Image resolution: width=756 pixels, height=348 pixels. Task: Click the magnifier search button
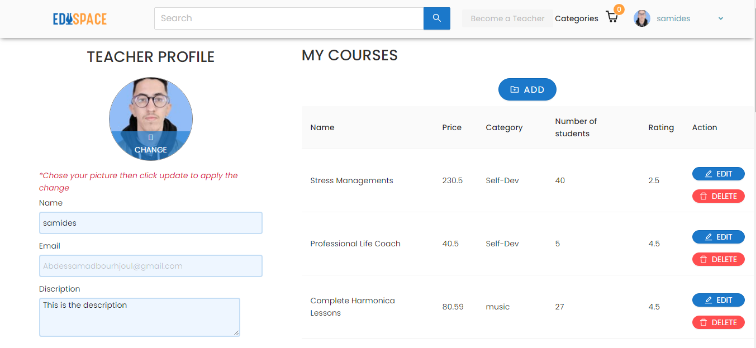(x=437, y=18)
